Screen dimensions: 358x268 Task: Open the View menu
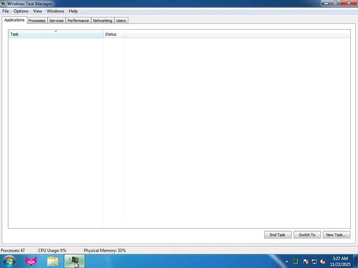[37, 11]
